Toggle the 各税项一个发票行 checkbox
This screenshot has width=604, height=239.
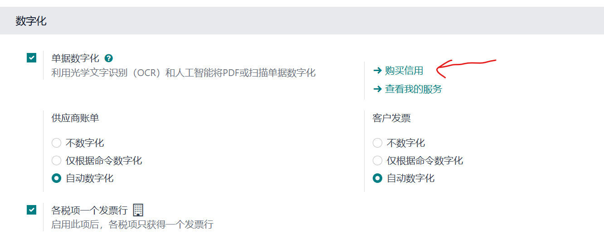pyautogui.click(x=31, y=210)
